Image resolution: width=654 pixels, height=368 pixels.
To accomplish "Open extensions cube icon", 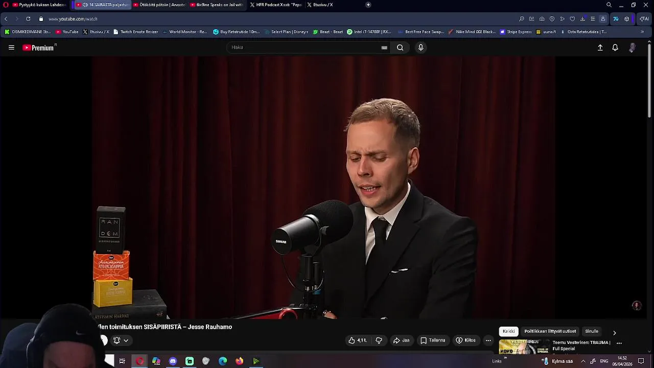I will [627, 19].
